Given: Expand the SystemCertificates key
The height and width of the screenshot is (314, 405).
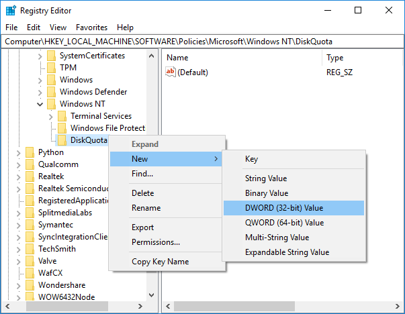Looking at the screenshot, I should pyautogui.click(x=41, y=56).
